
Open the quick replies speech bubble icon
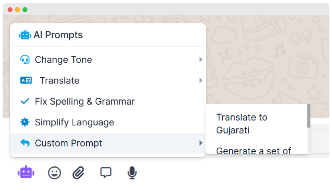coord(106,172)
